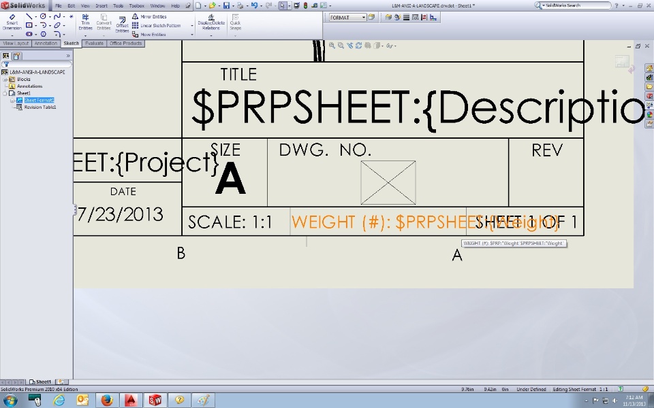The image size is (654, 408).
Task: Select the Corner Rectangle tool
Action: coord(29,25)
